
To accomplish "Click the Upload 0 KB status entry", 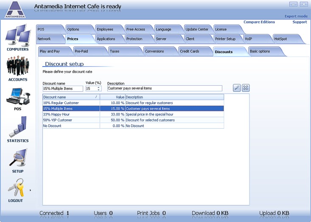I will (x=274, y=213).
